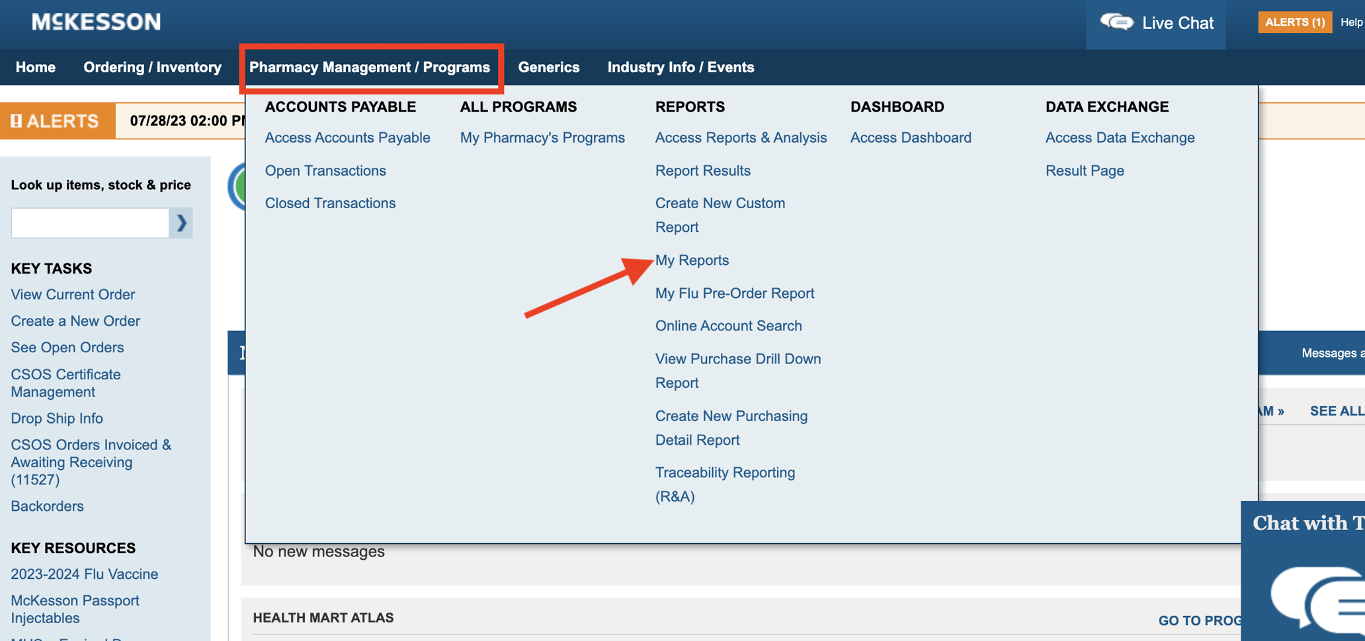This screenshot has width=1365, height=641.
Task: Click Traceability Reporting (R&A)
Action: click(725, 484)
